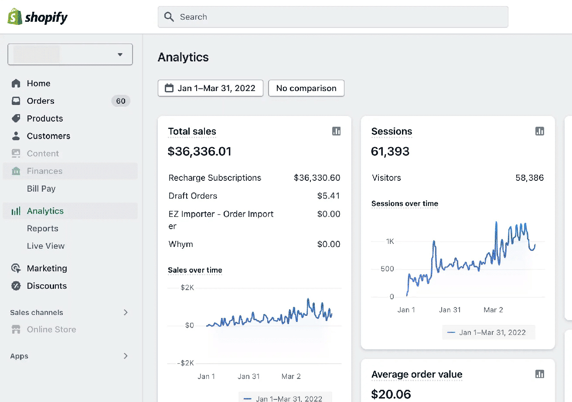Click the Whym row label
The height and width of the screenshot is (402, 572).
pos(180,244)
